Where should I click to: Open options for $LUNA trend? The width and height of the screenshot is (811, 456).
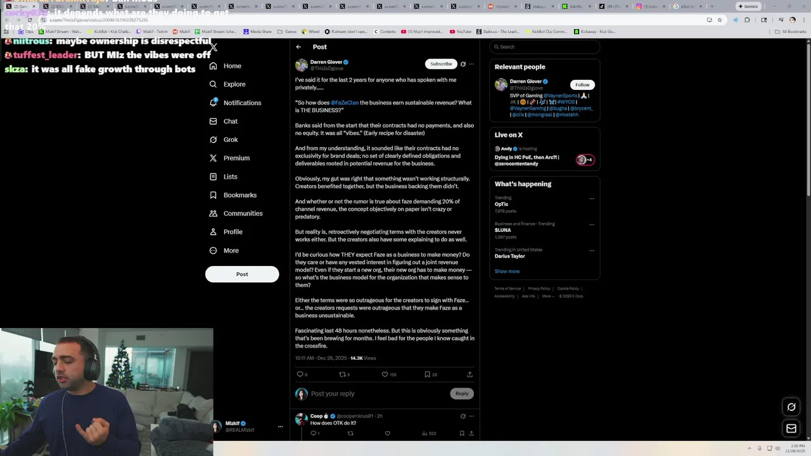[592, 224]
